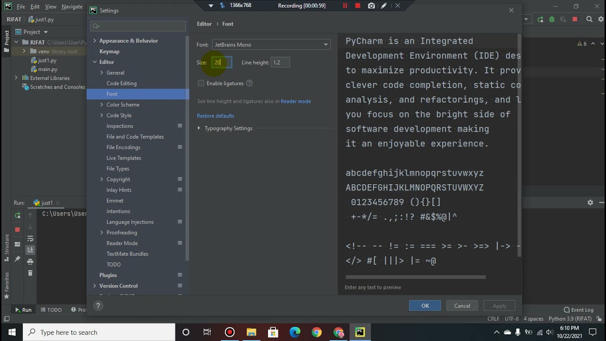Collapse the Editor settings group
This screenshot has height=341, width=606.
(95, 62)
